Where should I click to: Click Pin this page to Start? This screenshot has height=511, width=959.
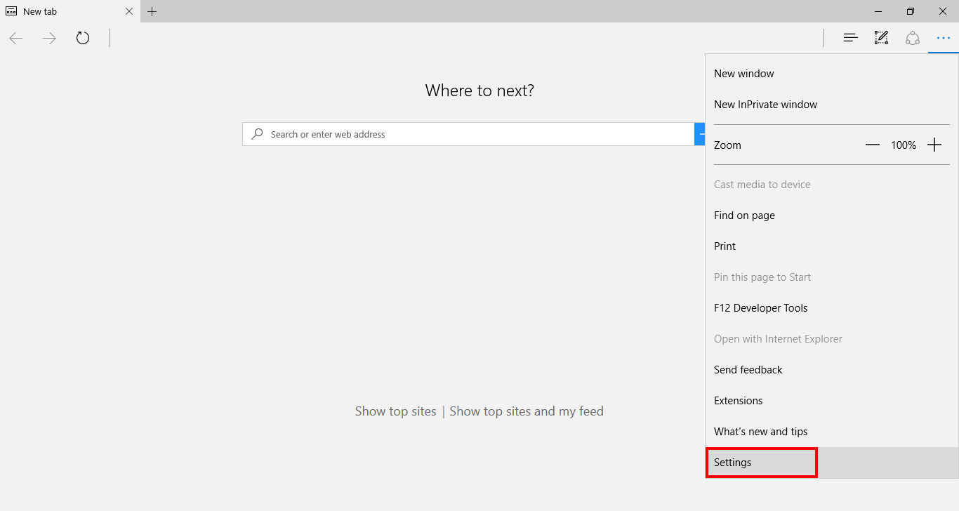pos(832,277)
